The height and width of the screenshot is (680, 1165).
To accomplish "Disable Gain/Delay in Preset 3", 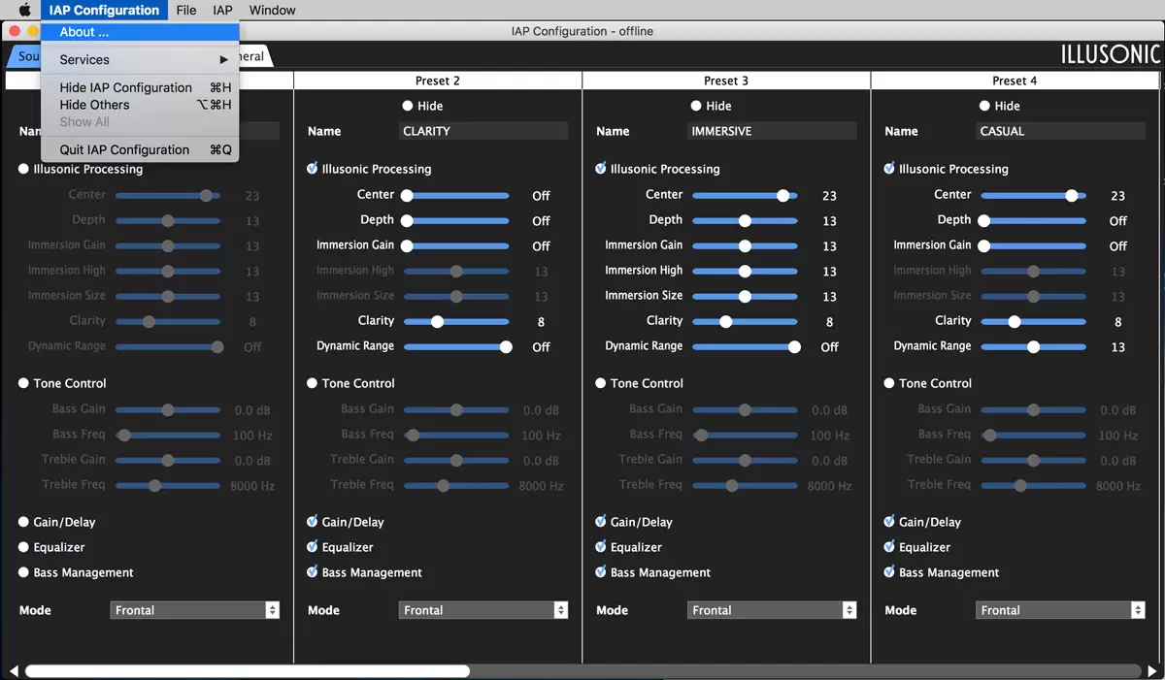I will point(601,522).
